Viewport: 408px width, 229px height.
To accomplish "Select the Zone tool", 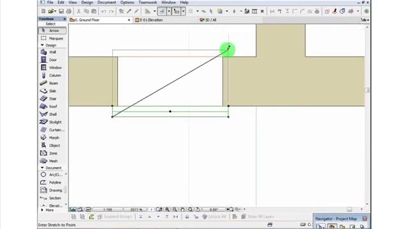I will 52,153.
